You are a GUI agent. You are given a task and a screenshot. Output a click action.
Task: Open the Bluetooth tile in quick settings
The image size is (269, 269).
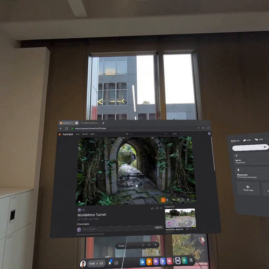tap(252, 173)
